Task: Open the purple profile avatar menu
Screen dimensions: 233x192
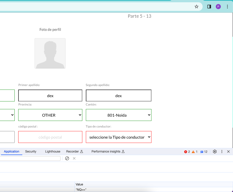Action: 218,7
